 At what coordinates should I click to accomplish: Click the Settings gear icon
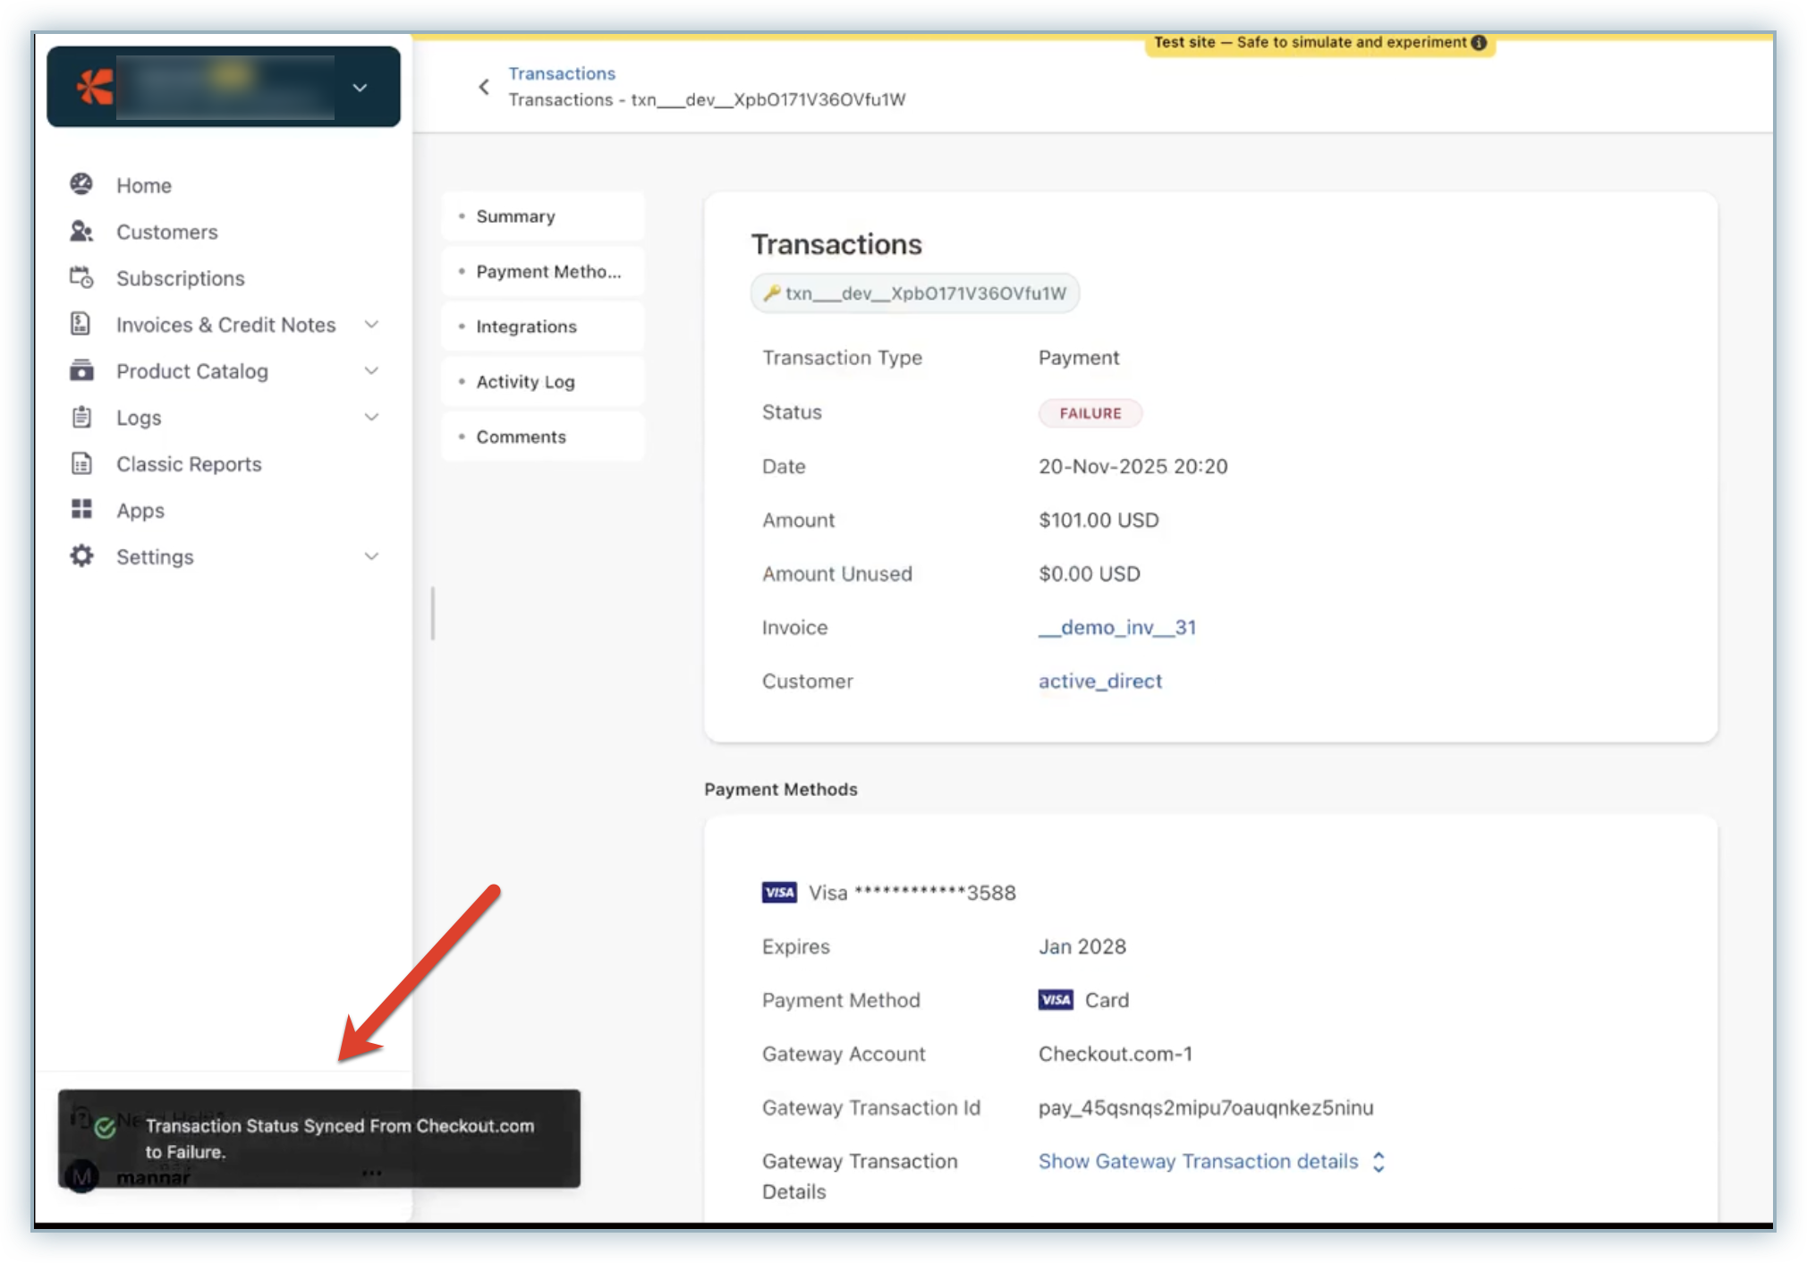point(81,556)
